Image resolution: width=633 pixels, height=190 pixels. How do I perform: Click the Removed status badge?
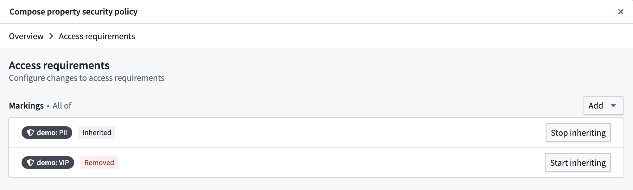click(x=99, y=163)
